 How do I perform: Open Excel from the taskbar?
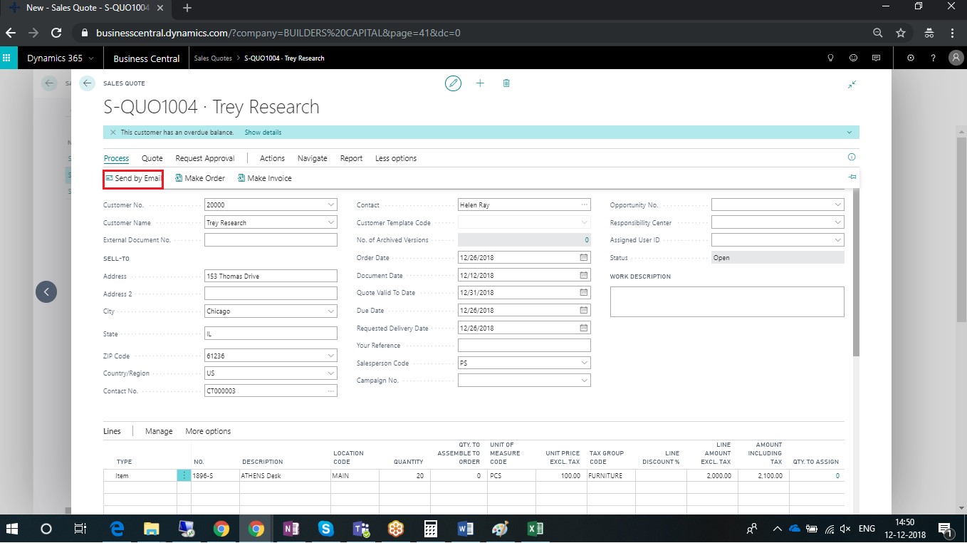(x=535, y=529)
